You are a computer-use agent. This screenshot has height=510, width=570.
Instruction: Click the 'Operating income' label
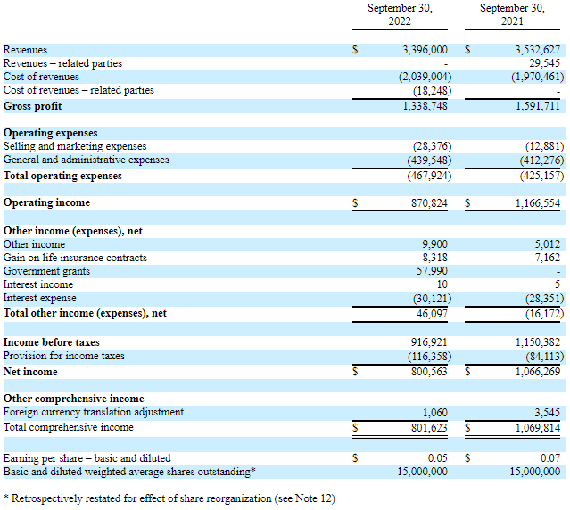[46, 202]
